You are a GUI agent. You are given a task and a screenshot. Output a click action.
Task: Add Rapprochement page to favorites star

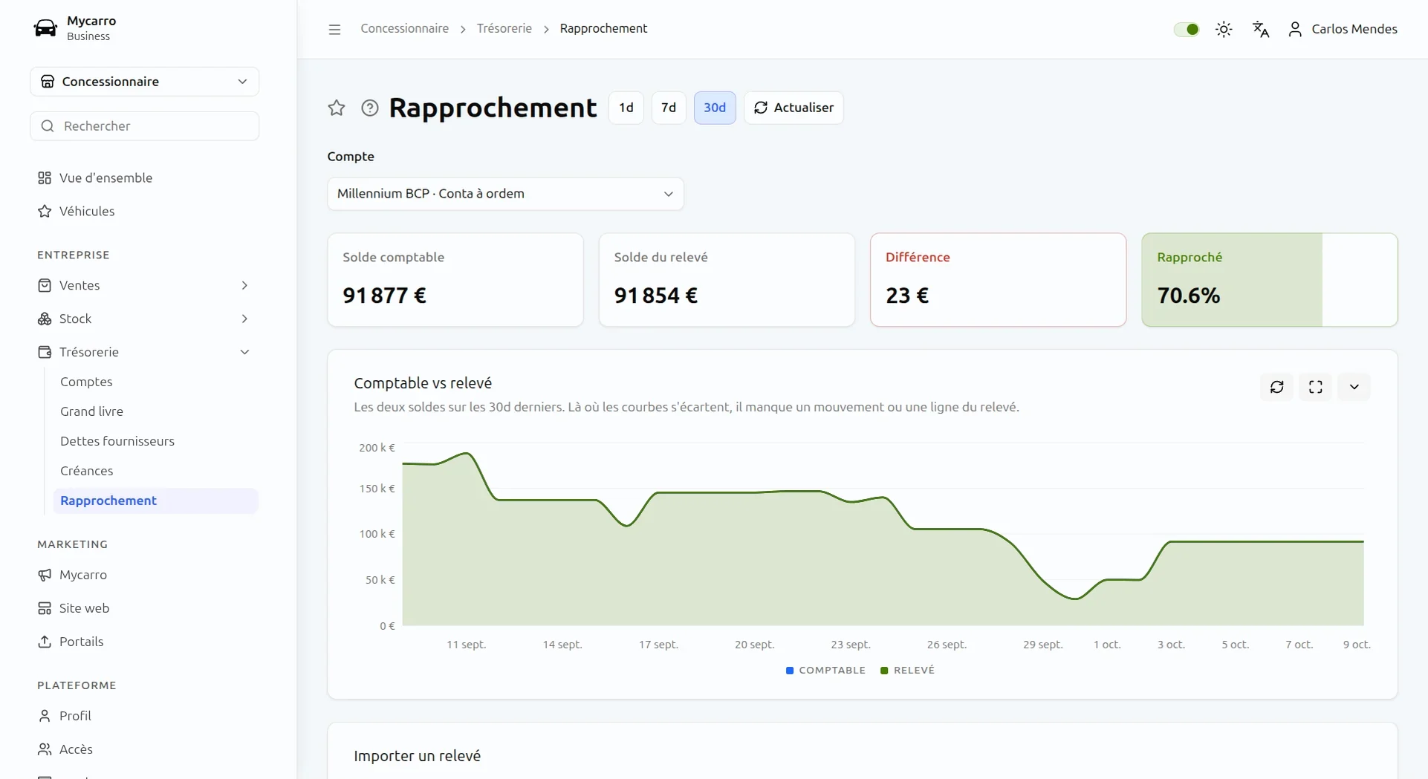tap(337, 108)
